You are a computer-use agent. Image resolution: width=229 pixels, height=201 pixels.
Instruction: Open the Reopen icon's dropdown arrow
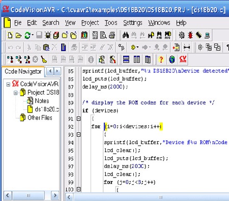33,35
